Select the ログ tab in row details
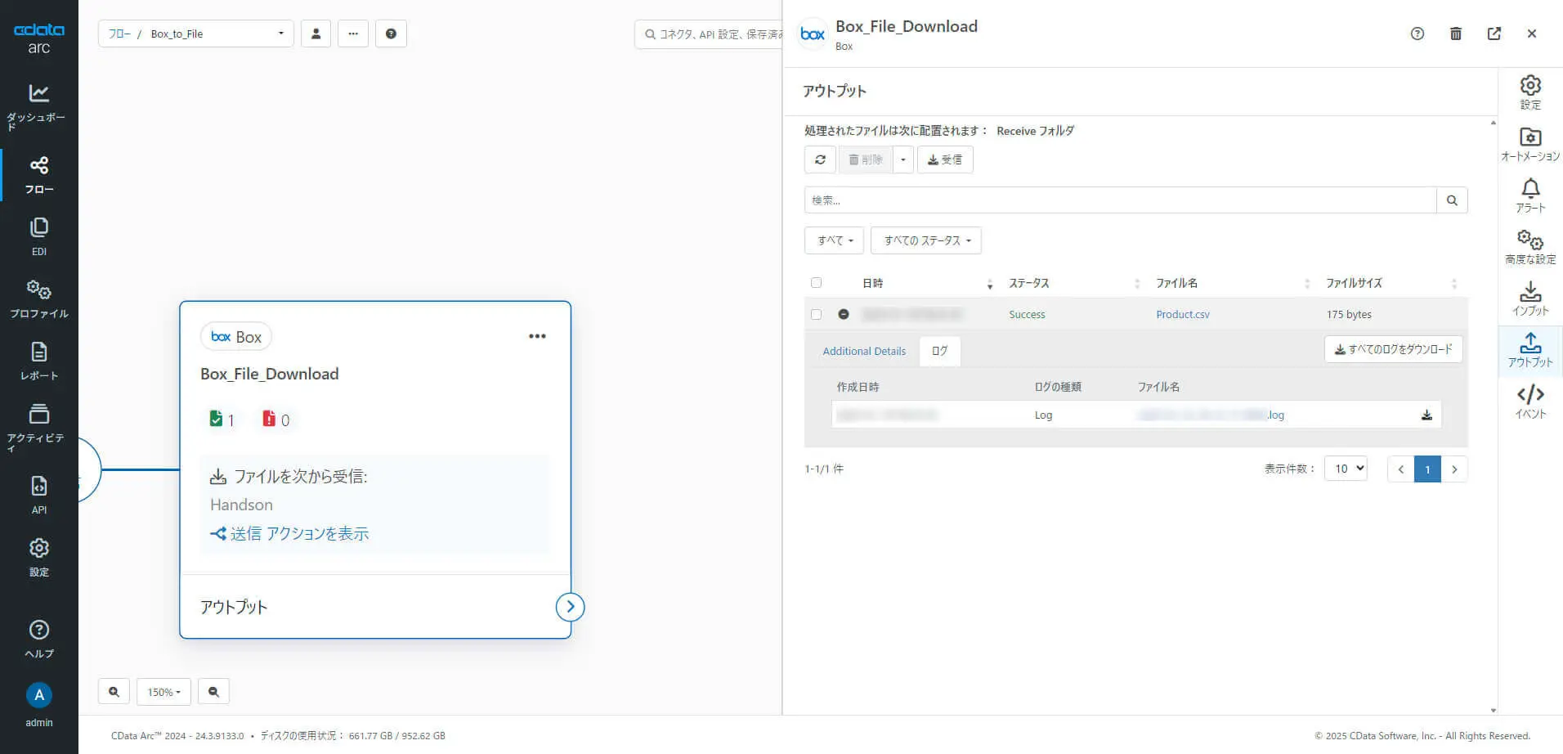 [x=939, y=351]
